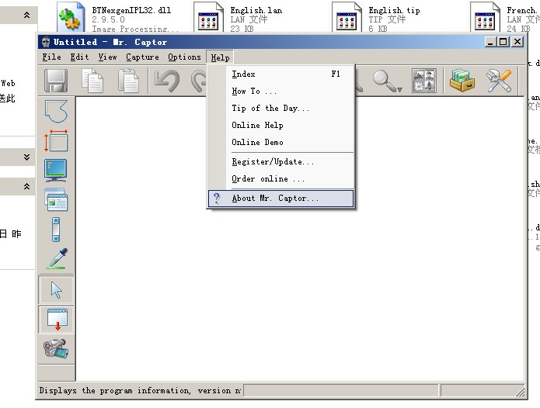The width and height of the screenshot is (540, 408).
Task: Click the Paste clipboard toolbar icon
Action: tap(128, 81)
